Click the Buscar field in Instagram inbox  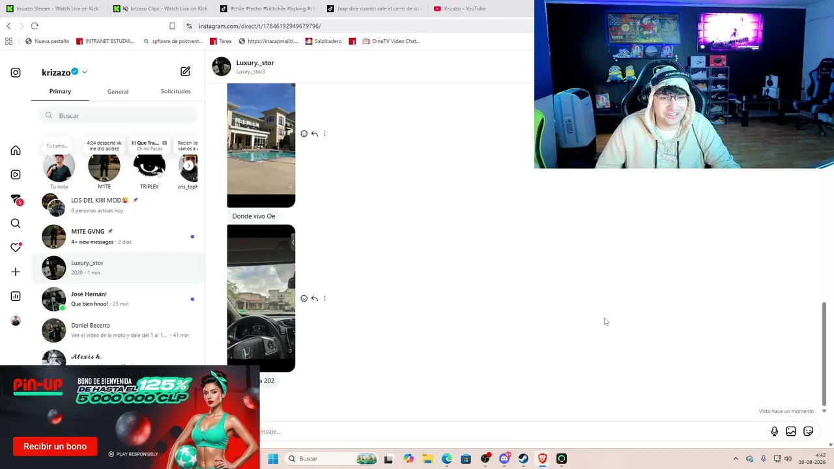pyautogui.click(x=117, y=115)
